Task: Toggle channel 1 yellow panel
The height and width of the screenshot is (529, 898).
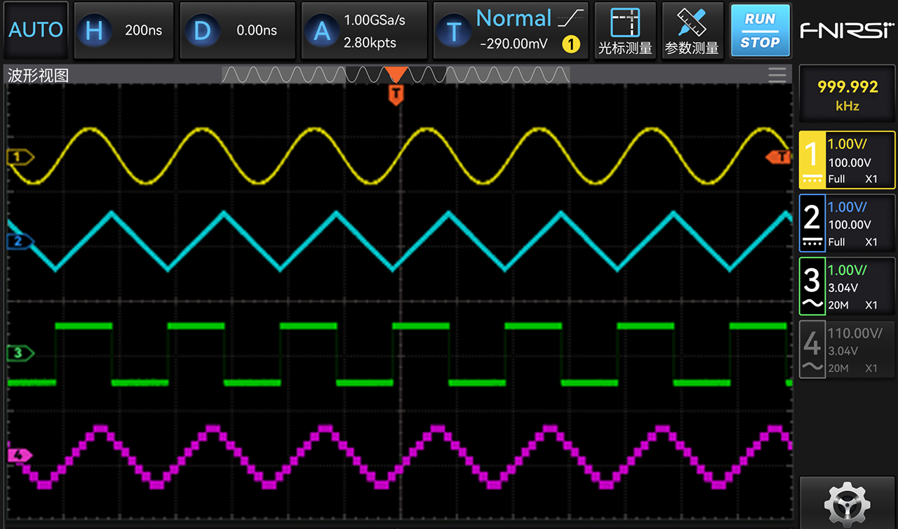Action: pyautogui.click(x=847, y=160)
